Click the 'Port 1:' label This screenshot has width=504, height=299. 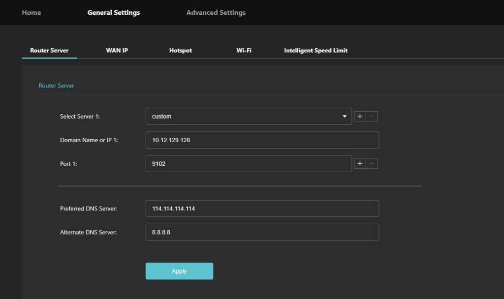[68, 164]
